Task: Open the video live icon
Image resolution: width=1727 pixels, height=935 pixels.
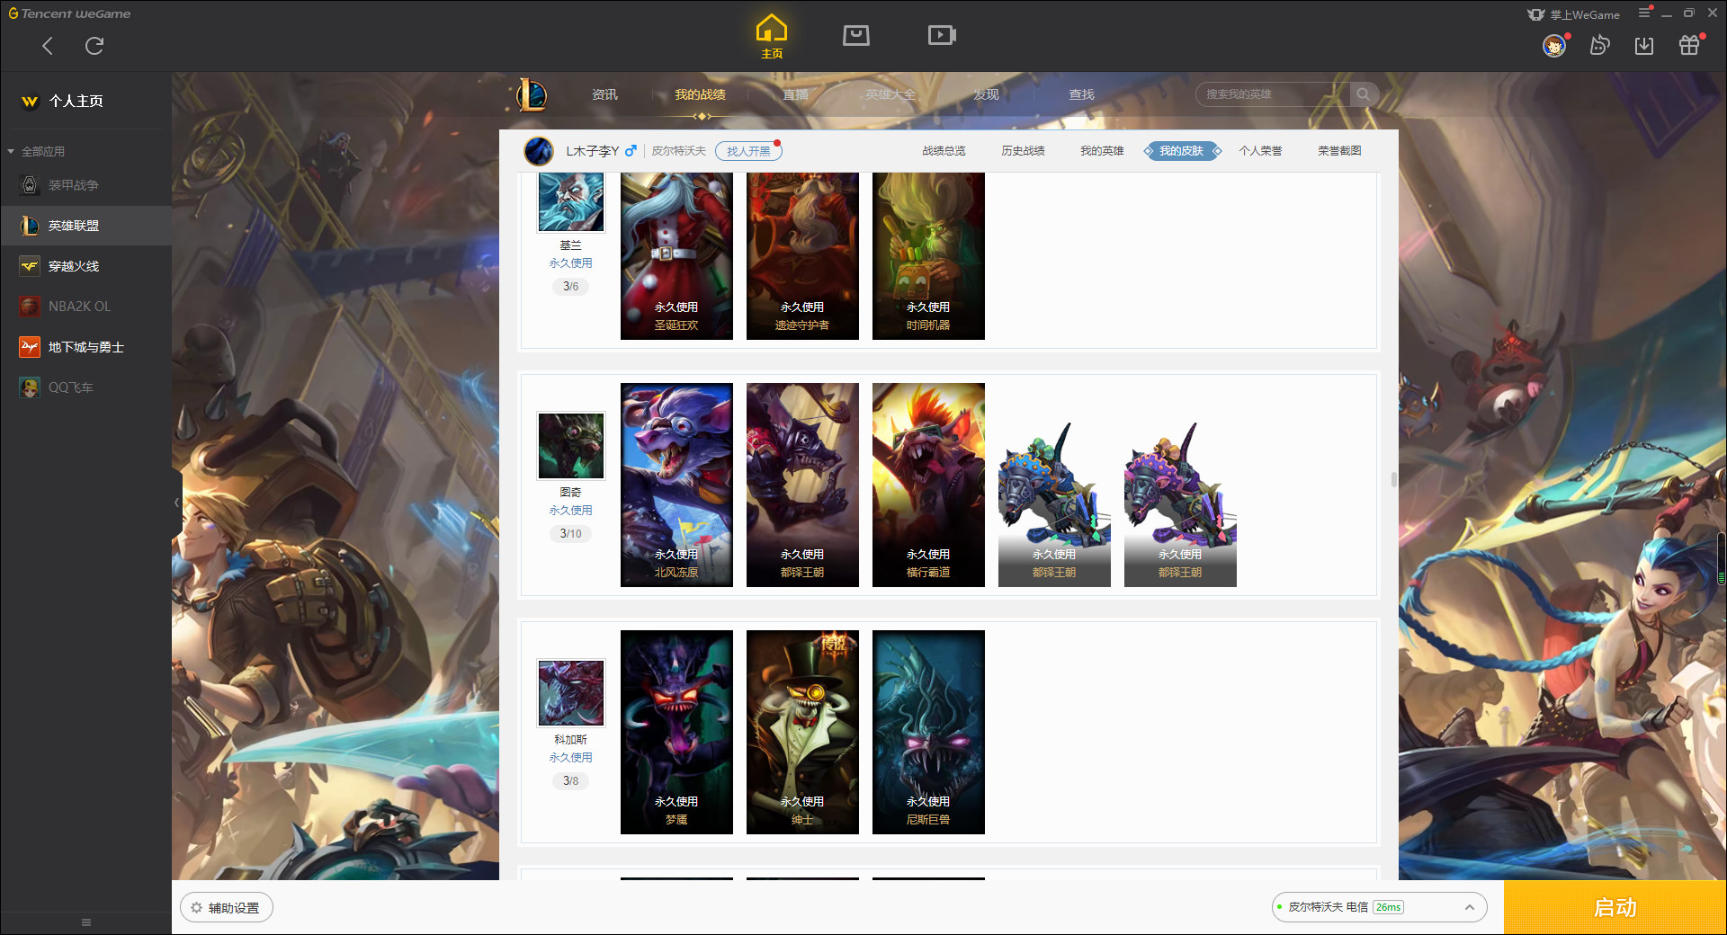Action: pos(942,35)
